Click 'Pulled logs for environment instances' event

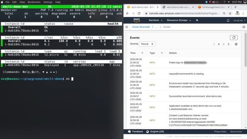coord(188,63)
